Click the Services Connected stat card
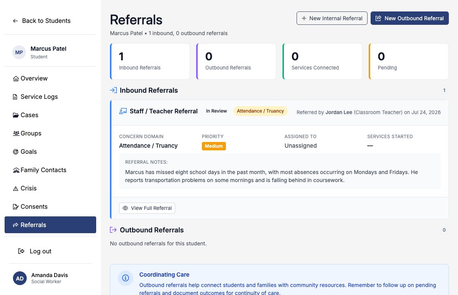The height and width of the screenshot is (295, 458). (x=323, y=61)
